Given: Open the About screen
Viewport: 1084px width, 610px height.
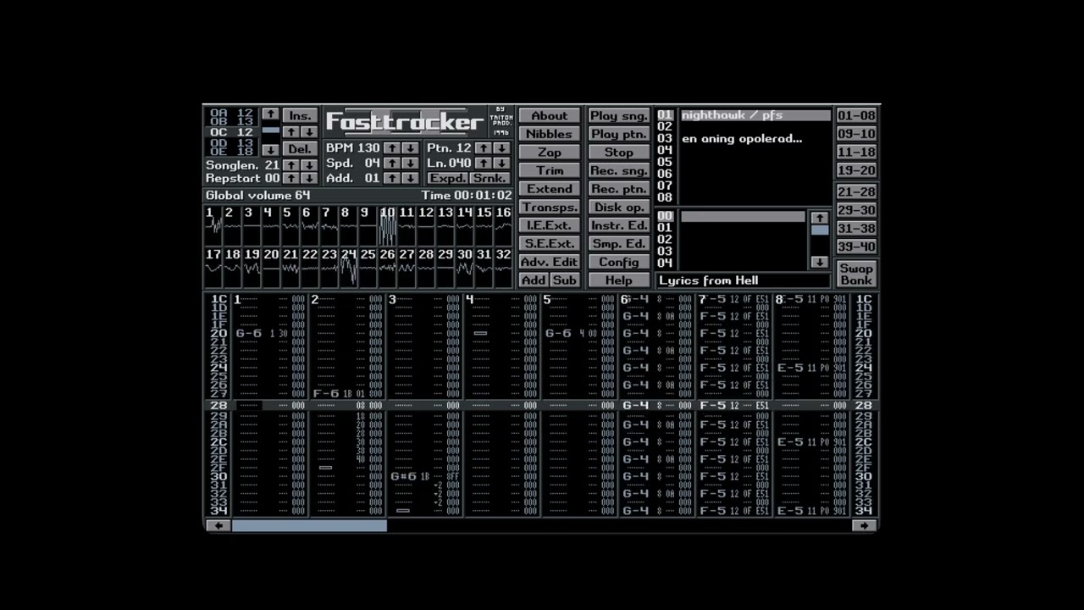Looking at the screenshot, I should tap(550, 116).
